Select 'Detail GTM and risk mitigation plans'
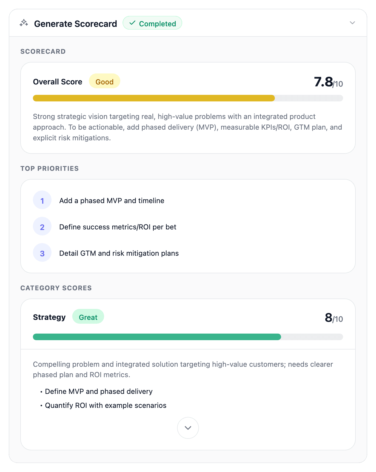 pos(119,253)
